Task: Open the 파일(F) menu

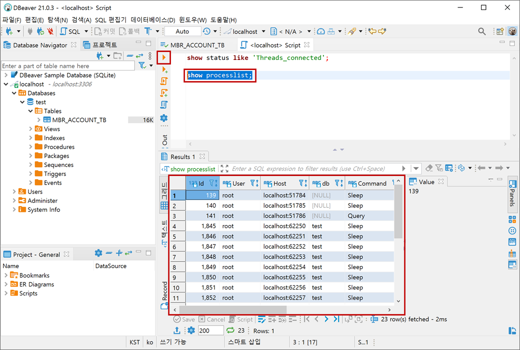Action: coord(11,20)
